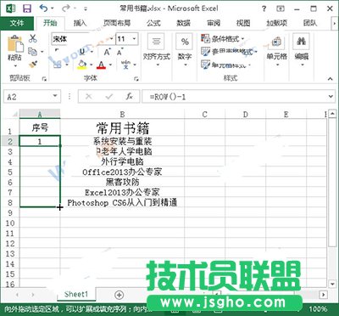The height and width of the screenshot is (316, 339).
Task: Toggle underline formatting
Action: tap(82, 52)
